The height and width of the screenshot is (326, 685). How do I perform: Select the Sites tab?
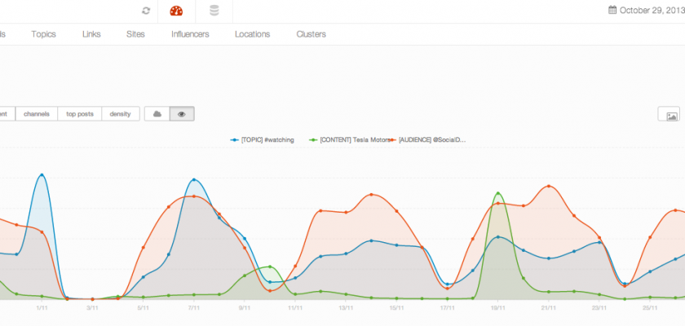(135, 34)
